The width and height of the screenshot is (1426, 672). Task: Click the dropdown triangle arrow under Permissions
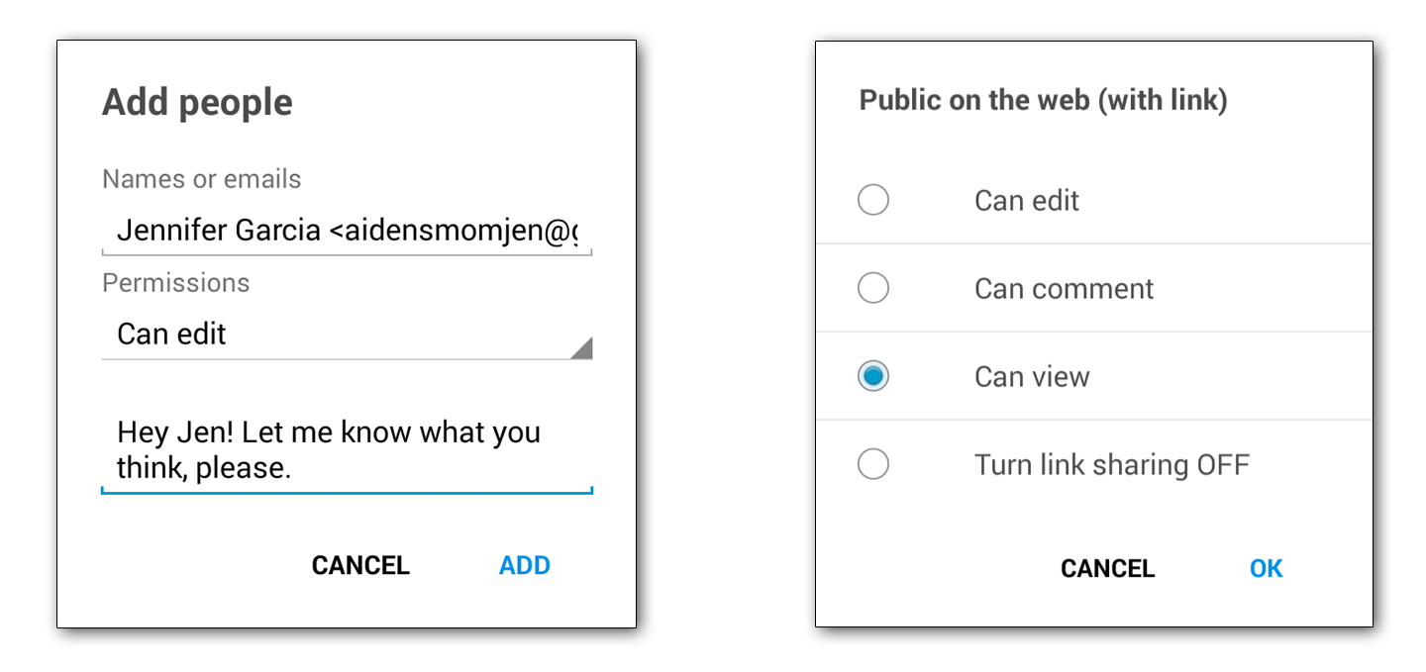[581, 347]
